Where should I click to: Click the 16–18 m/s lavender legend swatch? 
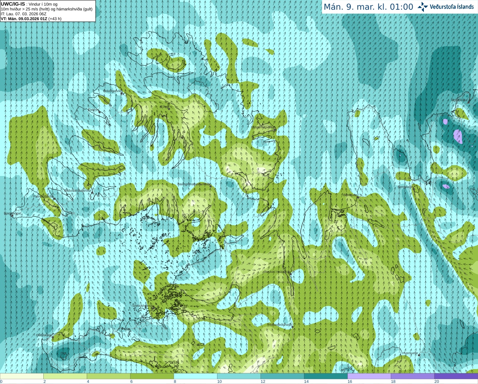(369, 376)
